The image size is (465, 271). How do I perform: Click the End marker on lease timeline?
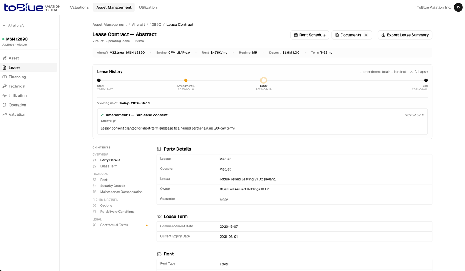coord(426,81)
